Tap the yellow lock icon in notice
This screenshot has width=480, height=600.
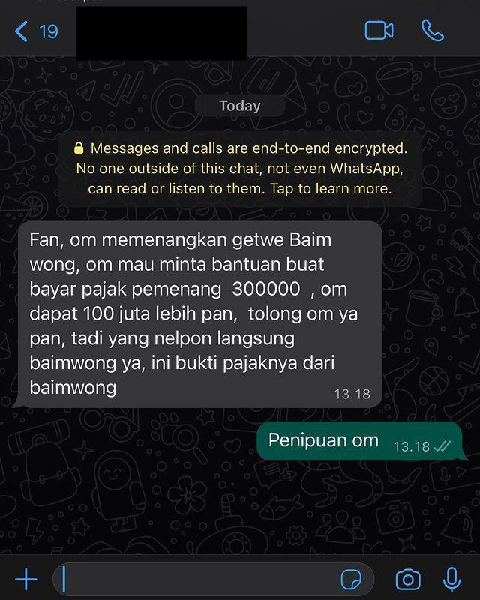[x=79, y=148]
